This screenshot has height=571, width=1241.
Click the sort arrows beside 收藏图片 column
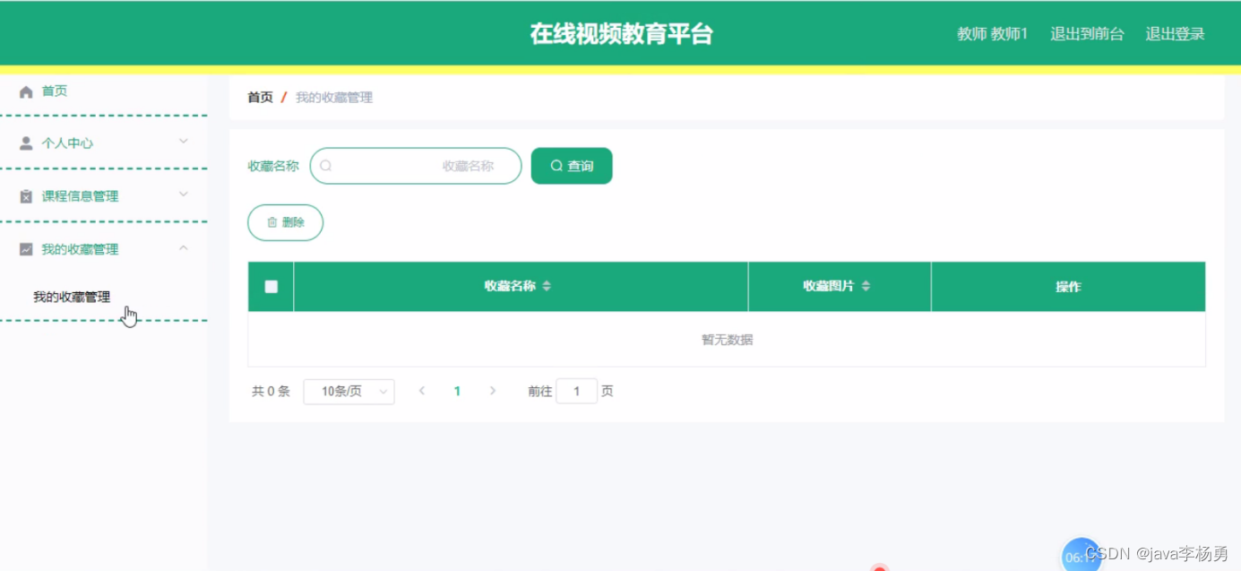(x=866, y=287)
